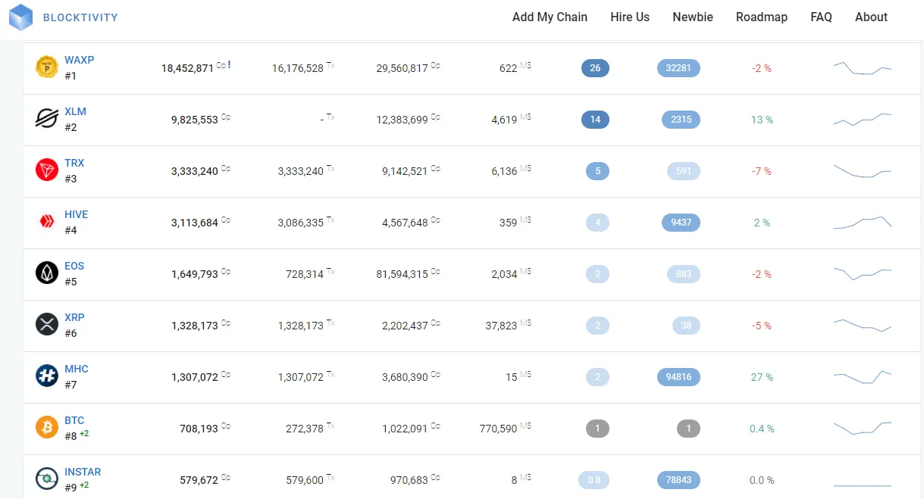This screenshot has height=499, width=924.
Task: Open the XRP chain link
Action: pyautogui.click(x=74, y=317)
